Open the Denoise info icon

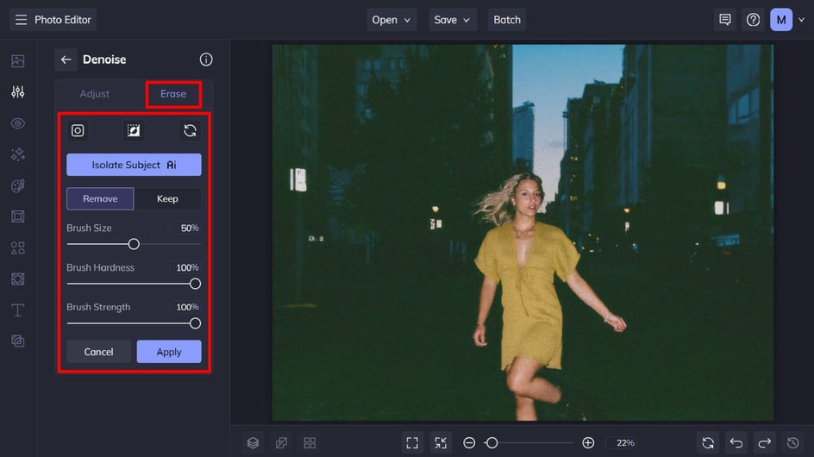point(206,59)
